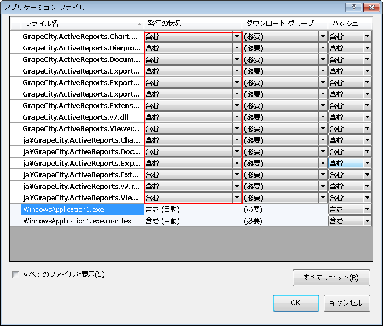
Task: Select GrapeCity.ActiveReports.Diagno file name cell
Action: 82,48
